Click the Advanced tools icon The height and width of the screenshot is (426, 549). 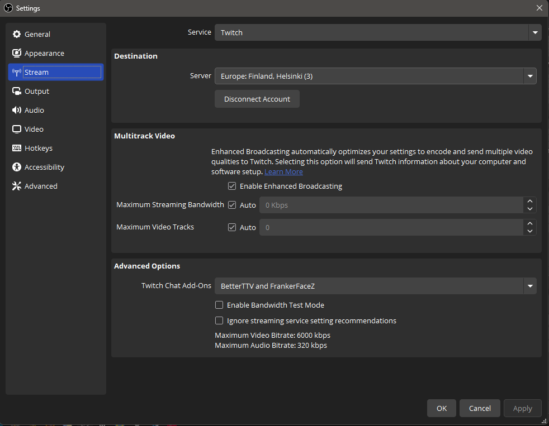tap(16, 186)
